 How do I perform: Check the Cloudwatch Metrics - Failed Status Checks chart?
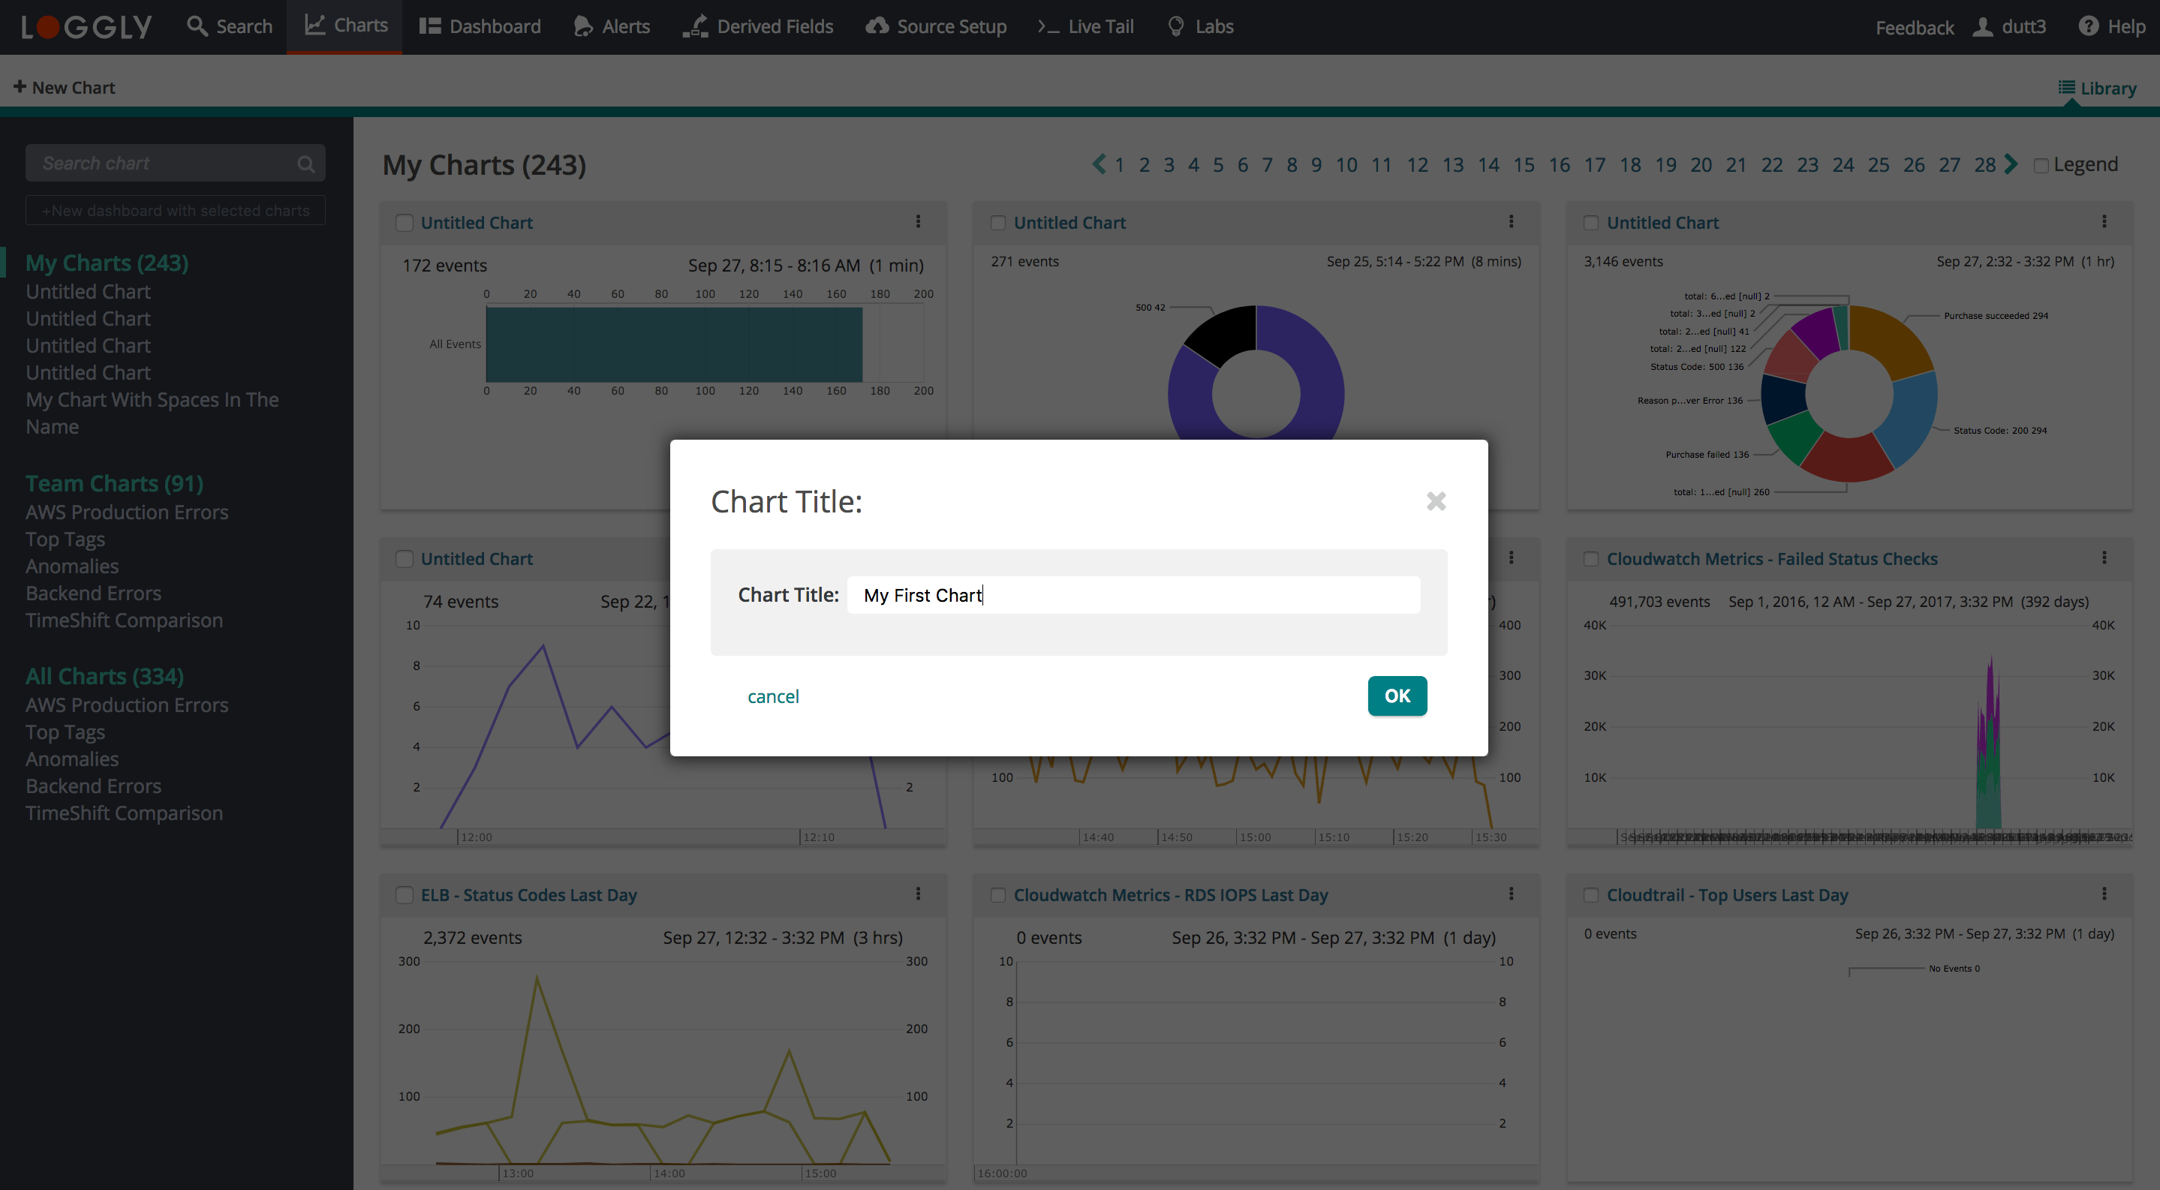1590,559
